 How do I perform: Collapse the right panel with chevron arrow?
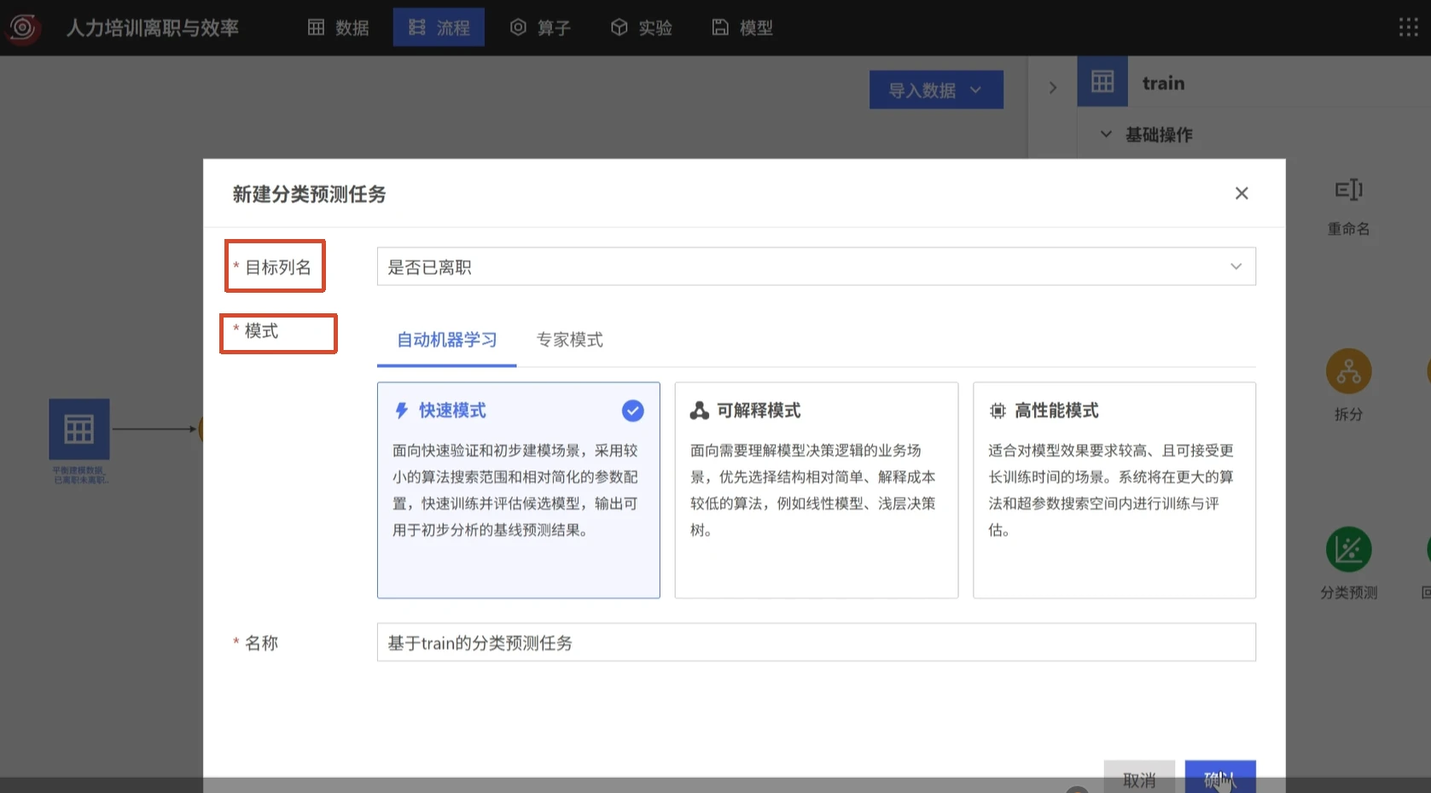pos(1052,88)
